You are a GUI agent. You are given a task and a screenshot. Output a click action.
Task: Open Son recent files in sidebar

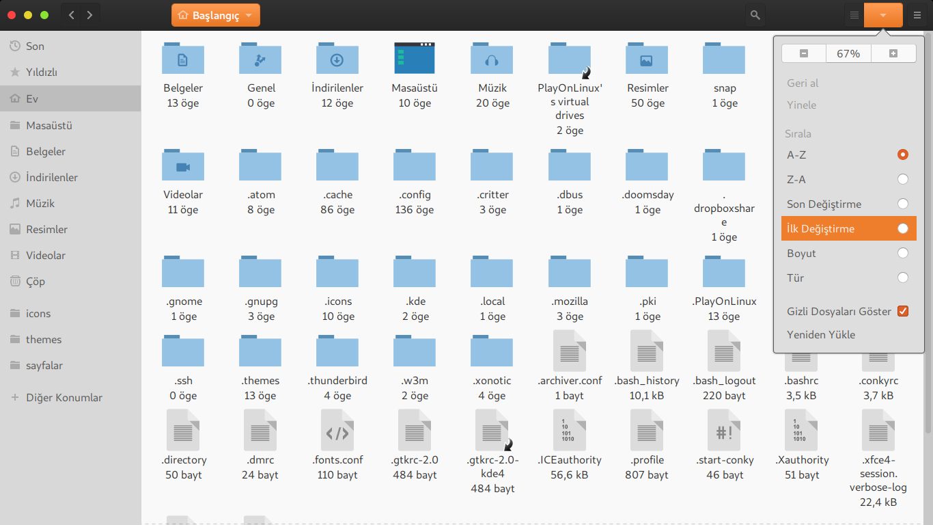(x=70, y=46)
